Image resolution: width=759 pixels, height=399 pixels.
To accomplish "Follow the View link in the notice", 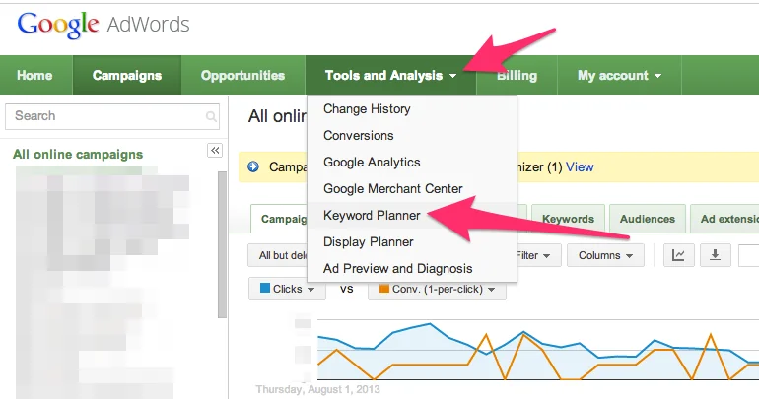I will tap(580, 166).
